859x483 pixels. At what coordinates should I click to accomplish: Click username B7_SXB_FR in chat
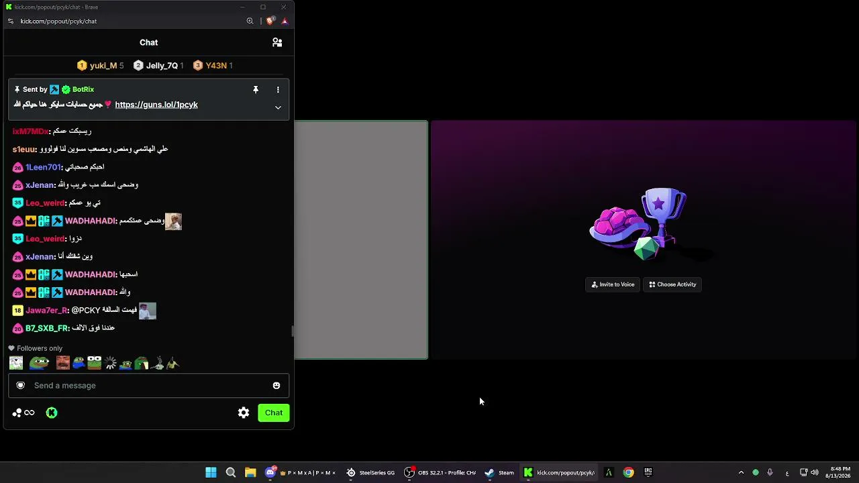(47, 328)
